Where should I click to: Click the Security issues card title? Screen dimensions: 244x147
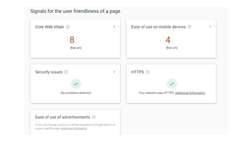tap(49, 72)
